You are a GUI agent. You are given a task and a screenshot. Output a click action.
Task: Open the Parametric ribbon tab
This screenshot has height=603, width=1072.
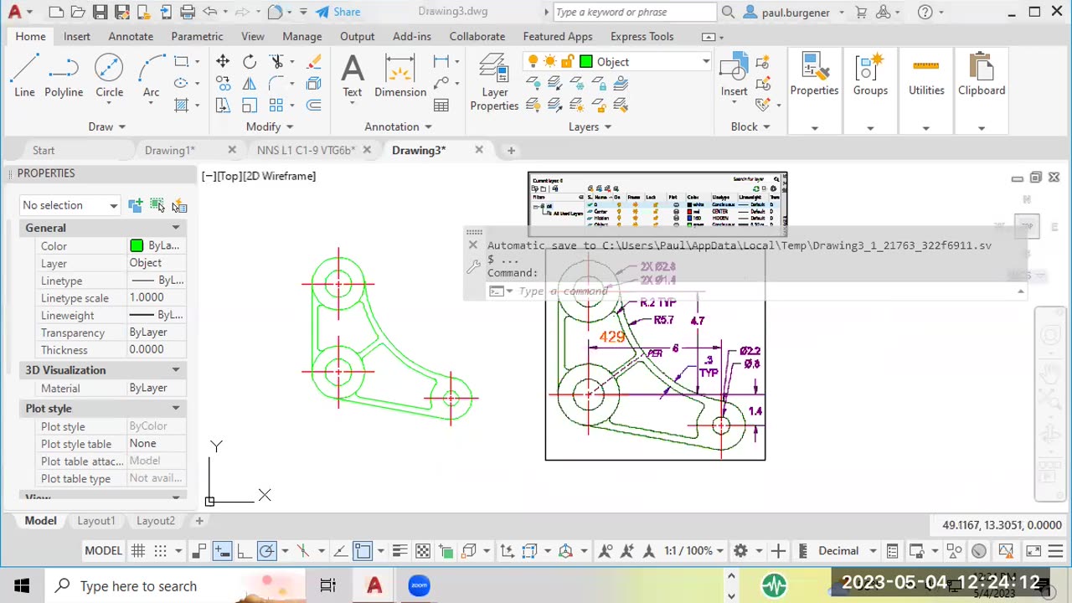click(197, 36)
